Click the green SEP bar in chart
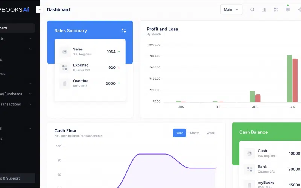301x188 pixels. [289, 78]
